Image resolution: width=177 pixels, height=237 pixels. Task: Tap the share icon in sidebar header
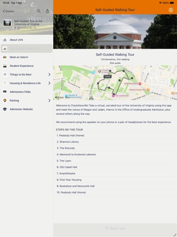(48, 11)
